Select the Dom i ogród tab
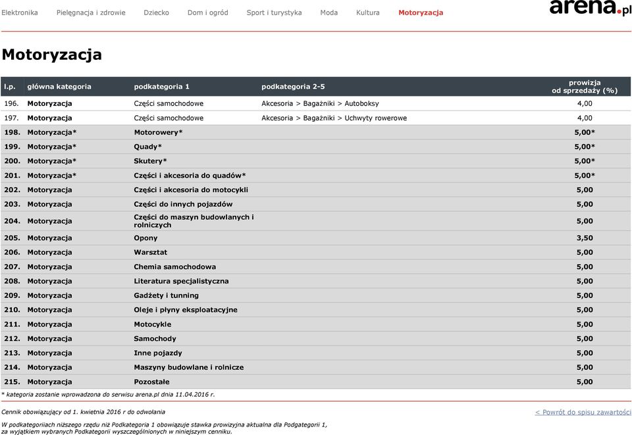The width and height of the screenshot is (632, 435). pyautogui.click(x=207, y=13)
